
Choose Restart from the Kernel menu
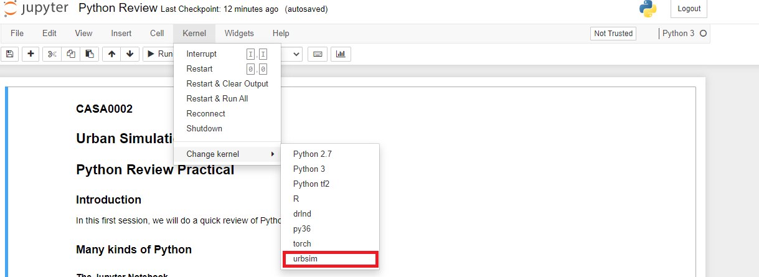(227, 69)
